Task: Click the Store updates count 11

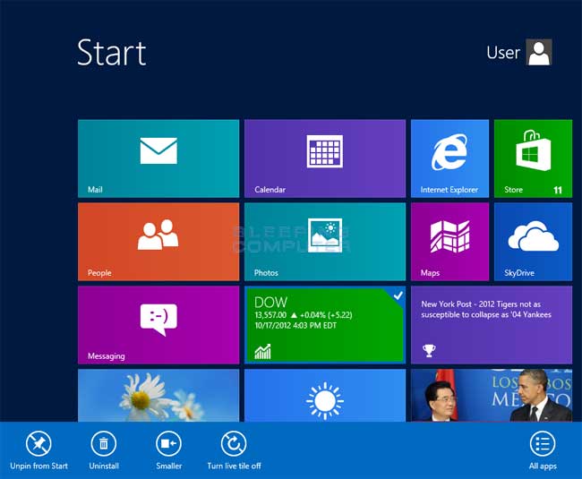Action: [558, 190]
